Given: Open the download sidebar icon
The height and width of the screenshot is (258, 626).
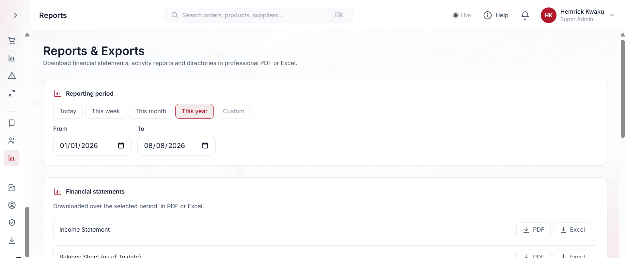Looking at the screenshot, I should click(12, 240).
